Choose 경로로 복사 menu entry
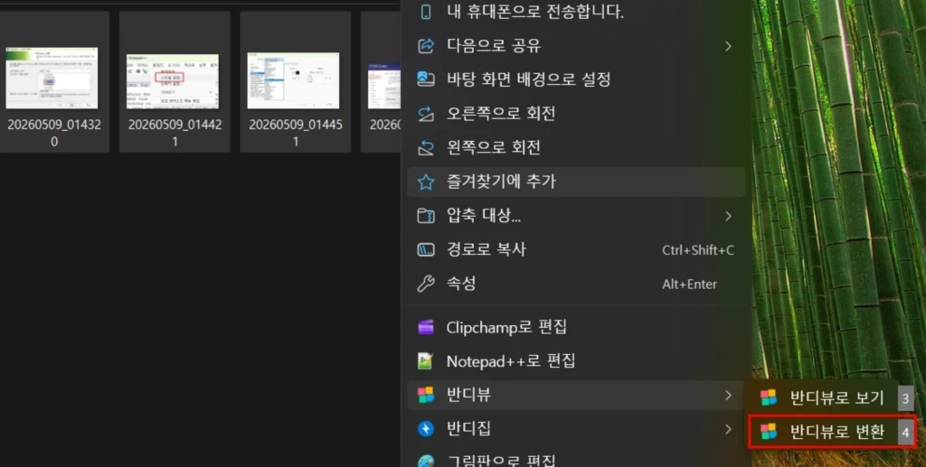Viewport: 926px width, 467px height. pyautogui.click(x=576, y=249)
